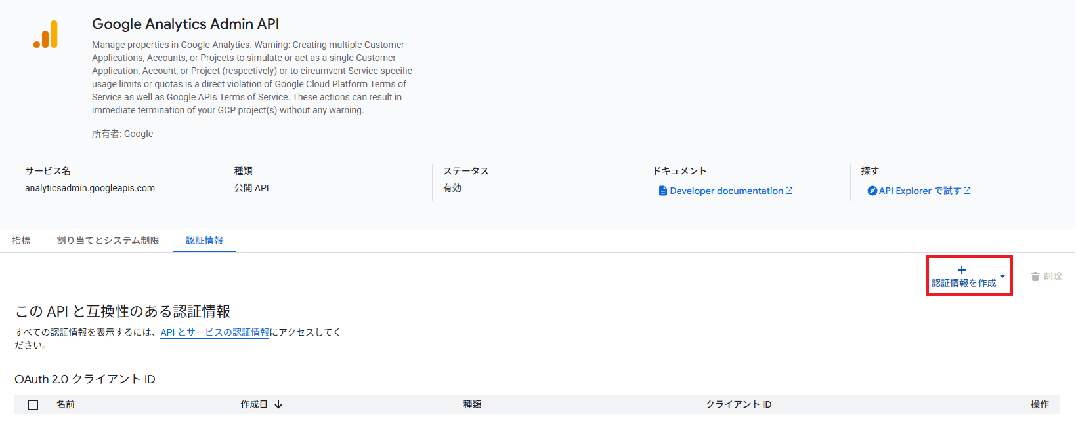Switch to the 指標 tab
This screenshot has width=1076, height=443.
(21, 241)
